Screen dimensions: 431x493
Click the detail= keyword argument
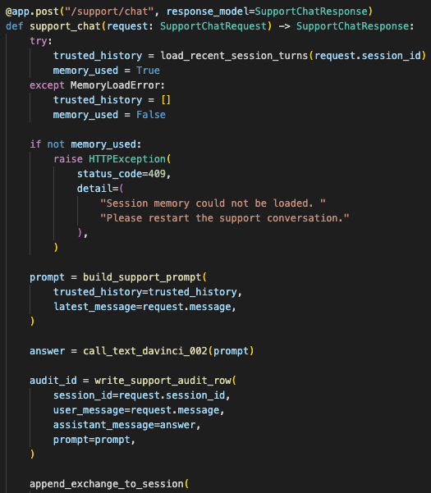pos(98,189)
